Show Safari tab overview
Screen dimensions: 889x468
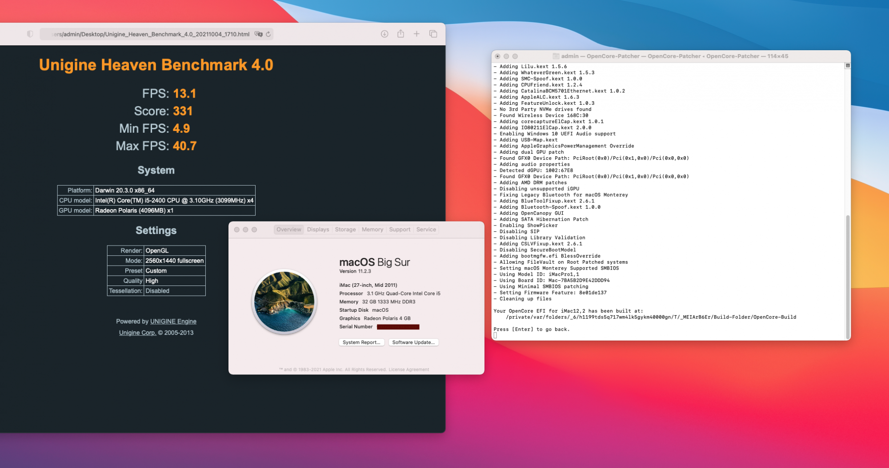[433, 34]
